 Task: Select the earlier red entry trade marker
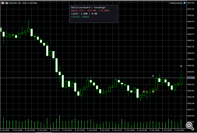tap(144, 92)
